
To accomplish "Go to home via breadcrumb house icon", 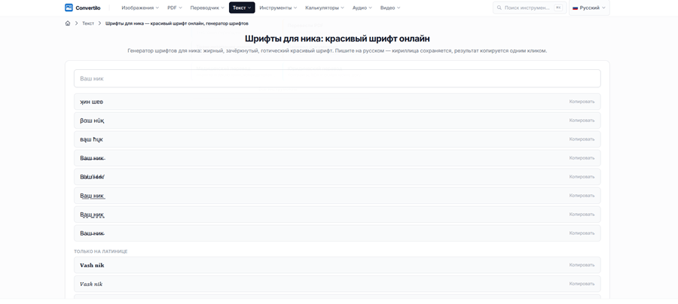I will (68, 23).
